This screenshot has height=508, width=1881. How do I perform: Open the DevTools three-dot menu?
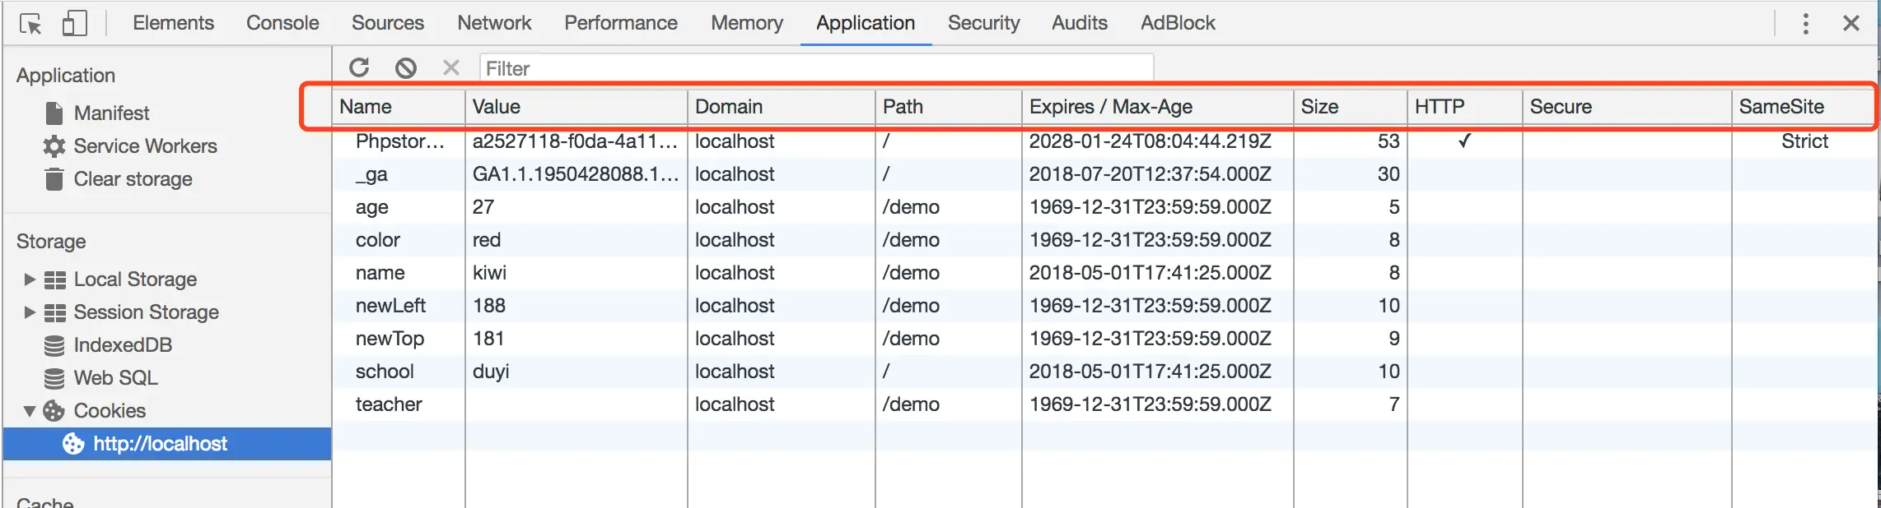click(x=1805, y=23)
